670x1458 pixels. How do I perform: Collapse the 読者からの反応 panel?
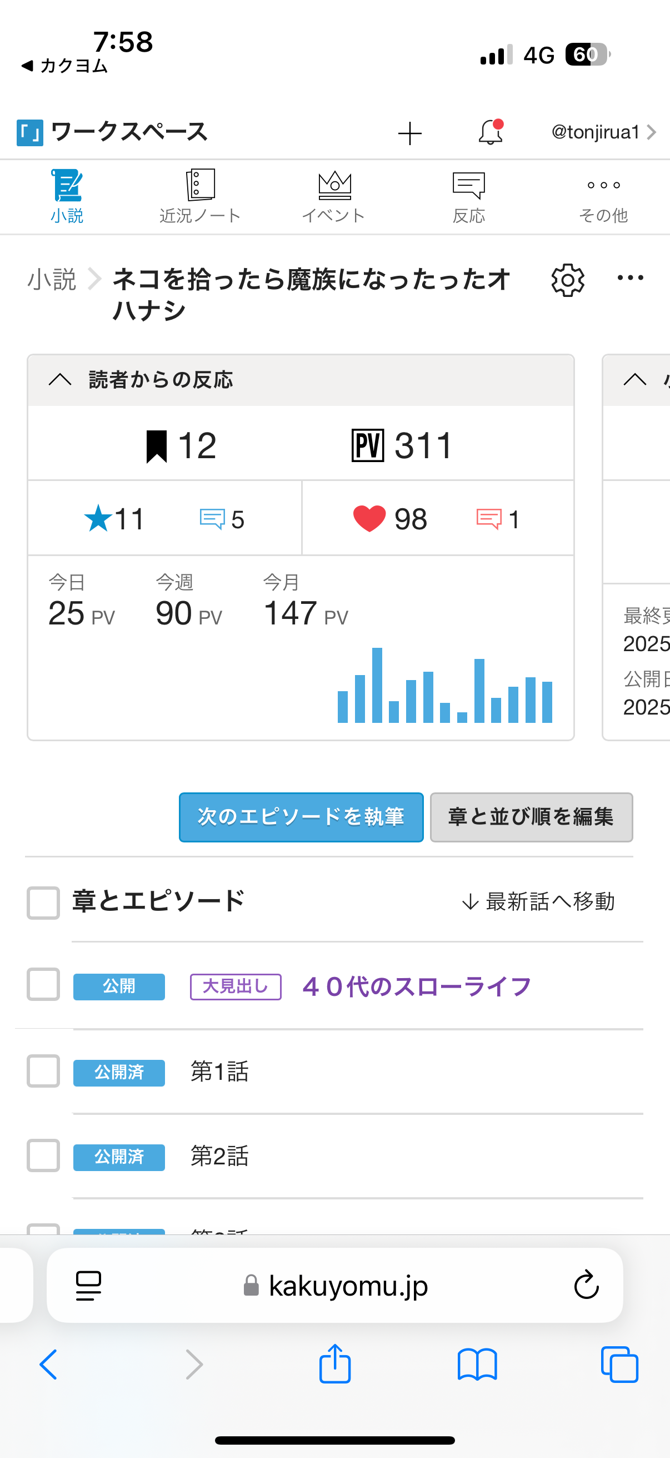tap(60, 380)
